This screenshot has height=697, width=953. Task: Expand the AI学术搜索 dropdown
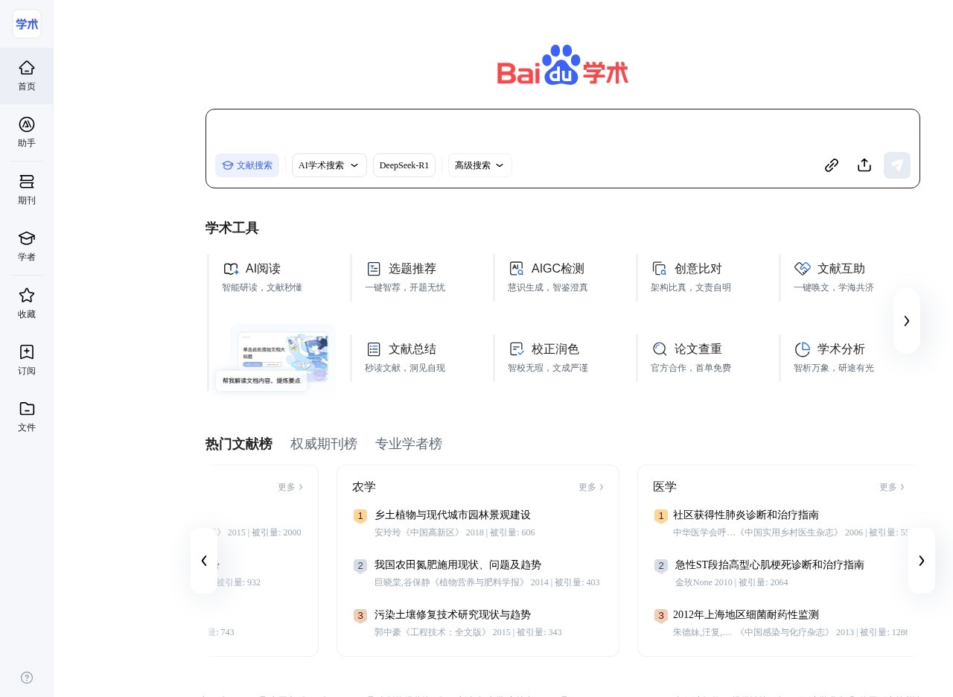[329, 165]
